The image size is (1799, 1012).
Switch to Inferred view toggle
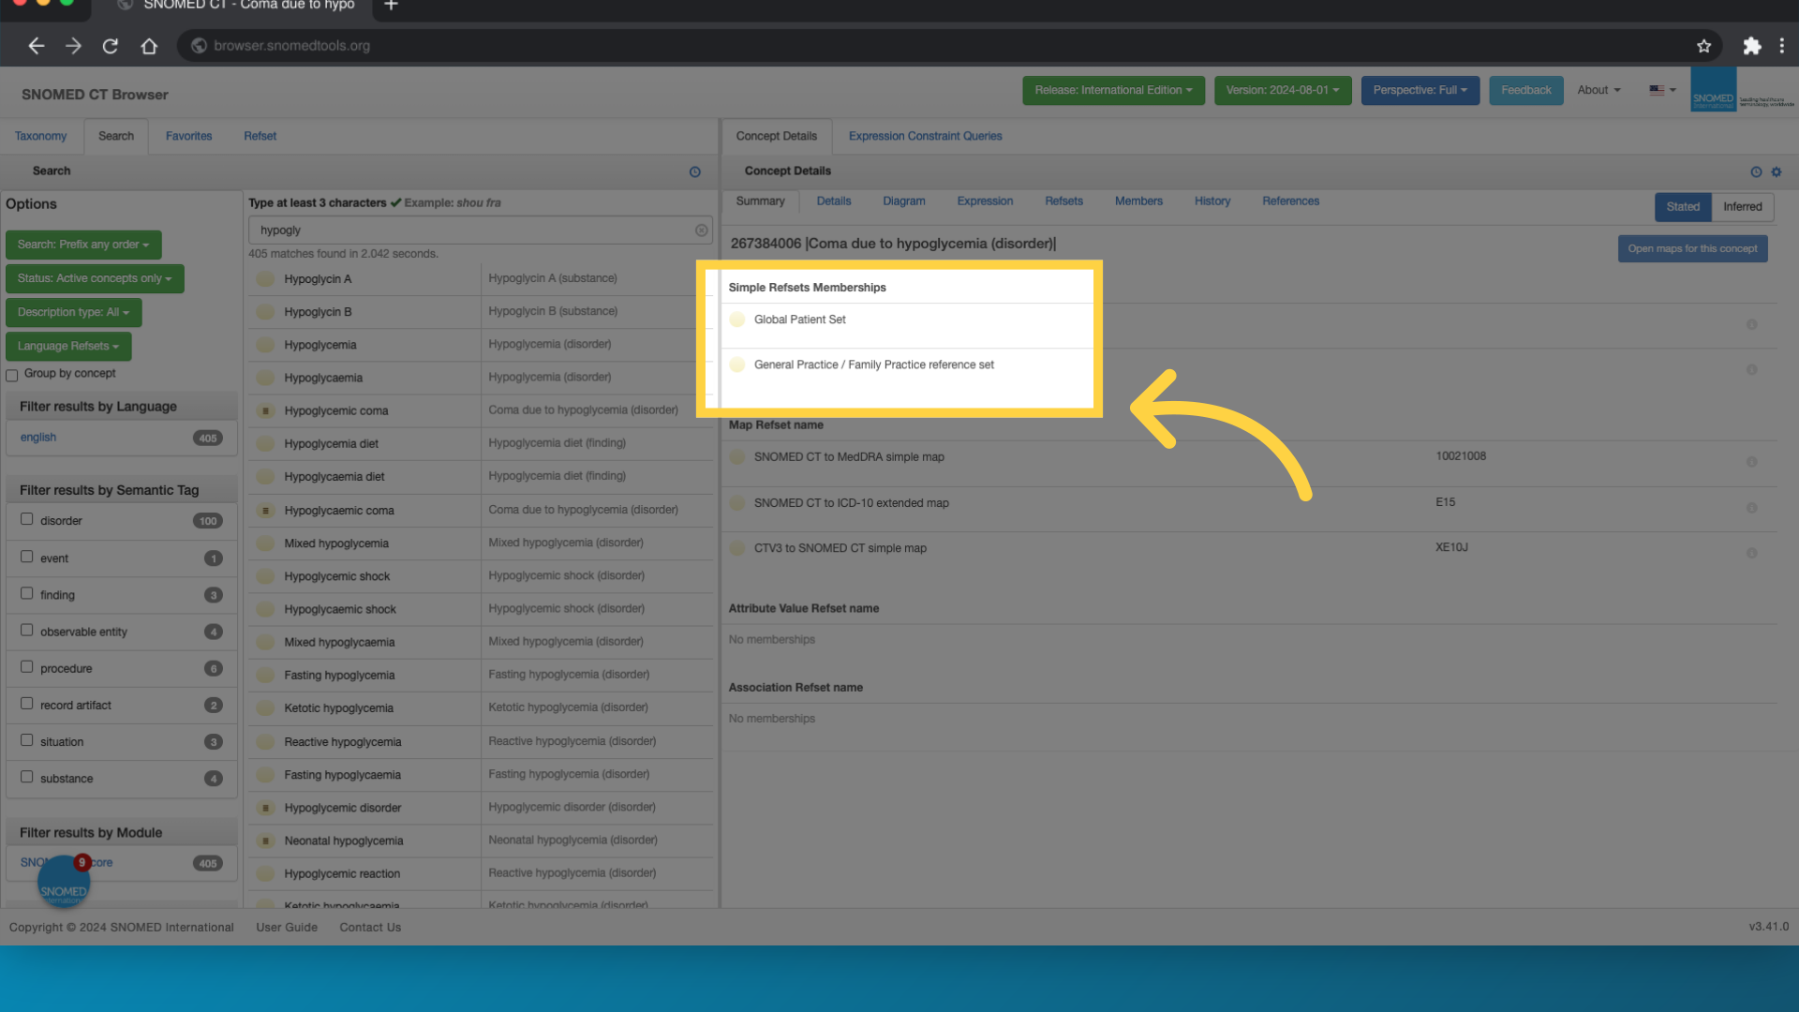point(1742,207)
